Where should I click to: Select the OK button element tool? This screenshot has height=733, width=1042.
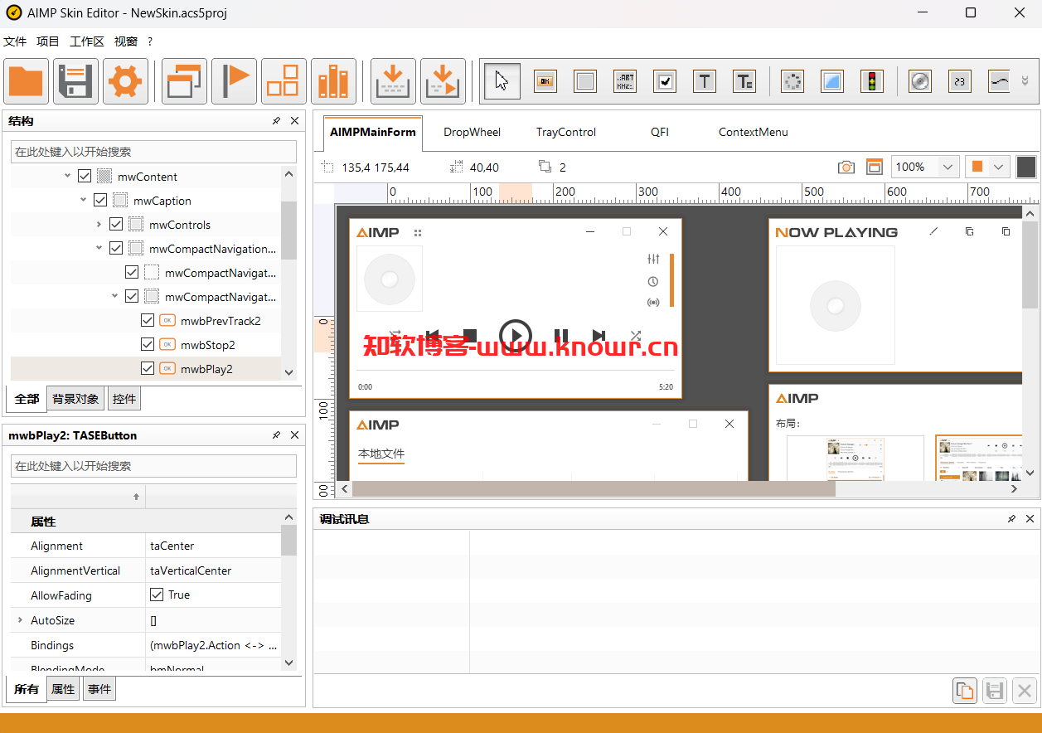click(x=545, y=81)
